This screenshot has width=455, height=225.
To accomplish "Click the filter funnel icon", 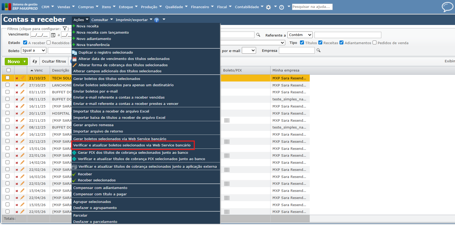I will (65, 29).
